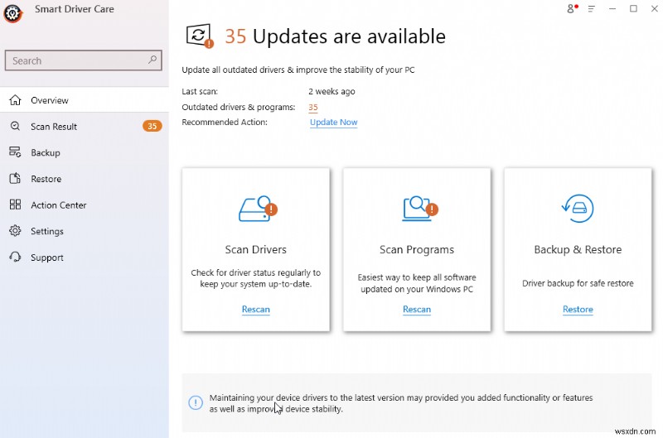Image resolution: width=663 pixels, height=438 pixels.
Task: Click the user account icon in title bar
Action: point(571,9)
